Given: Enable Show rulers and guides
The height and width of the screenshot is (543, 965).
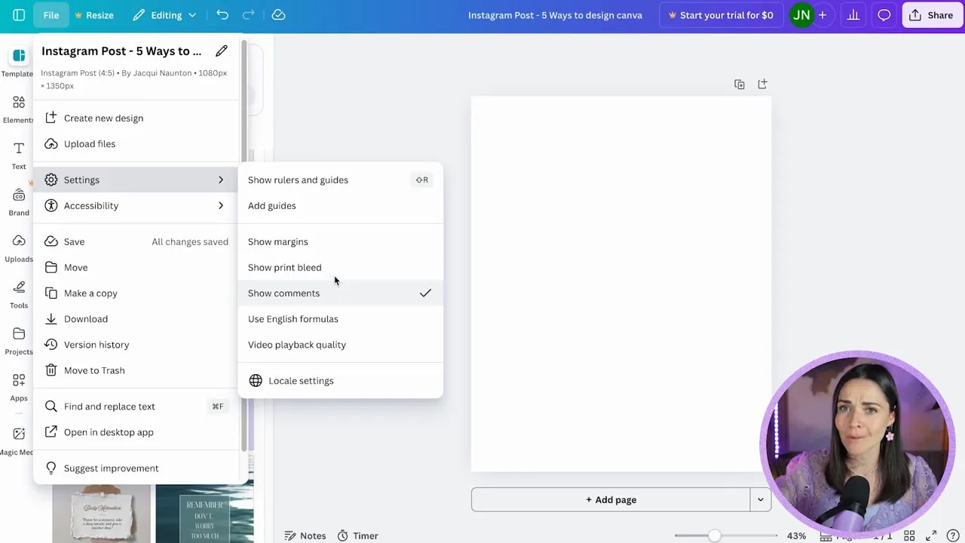Looking at the screenshot, I should [298, 179].
